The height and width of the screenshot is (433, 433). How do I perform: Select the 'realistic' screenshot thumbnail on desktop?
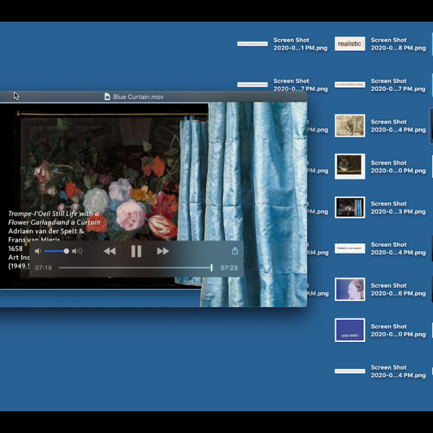350,44
